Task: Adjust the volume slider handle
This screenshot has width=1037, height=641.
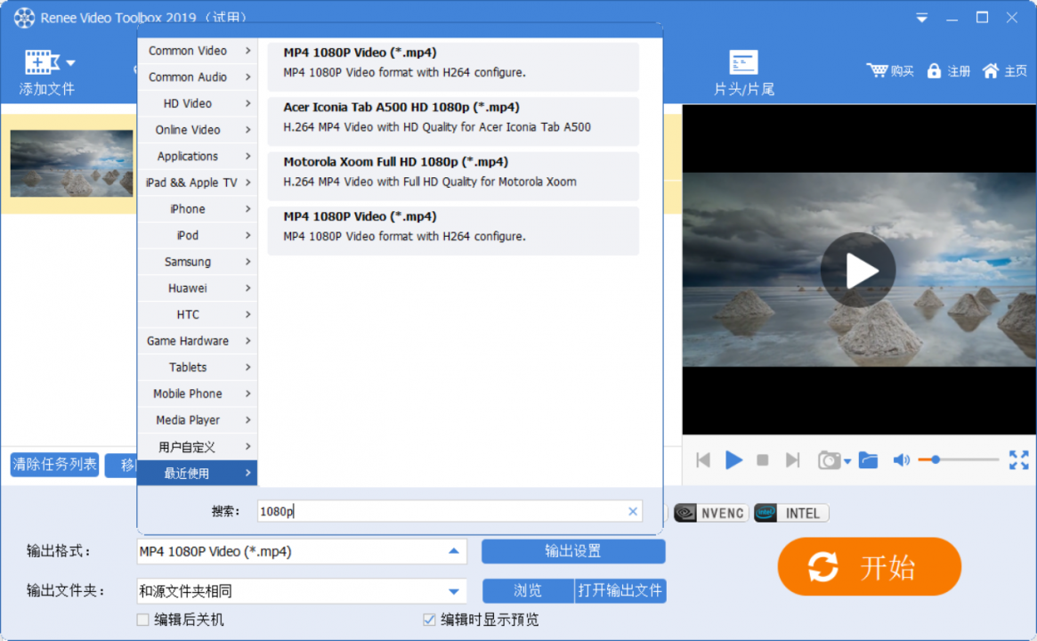Action: coord(936,459)
